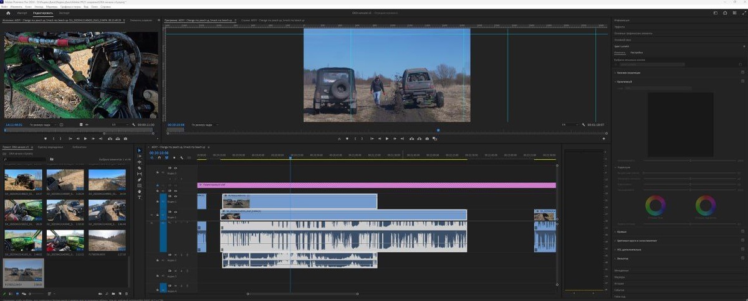Open Program monitor zoom dropdown По размеру кадра
The width and height of the screenshot is (748, 301).
(x=204, y=124)
